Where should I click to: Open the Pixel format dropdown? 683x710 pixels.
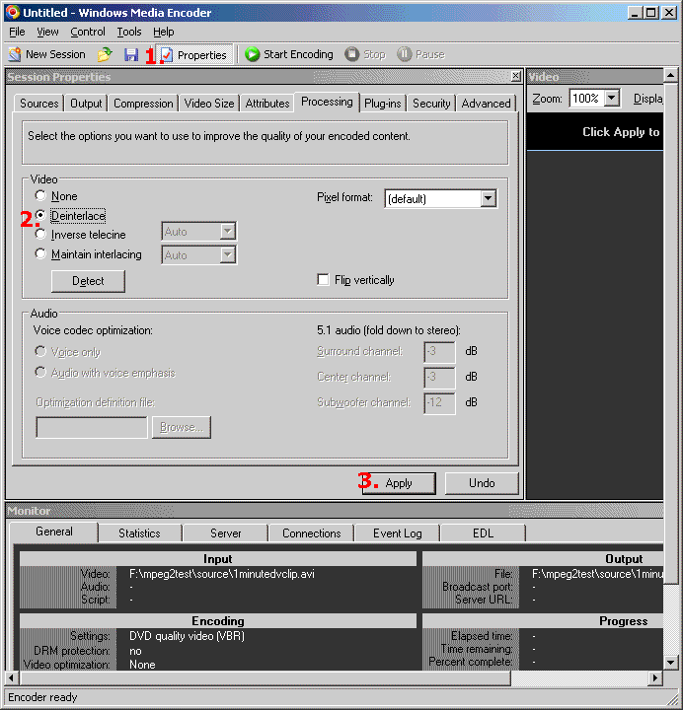click(x=488, y=198)
